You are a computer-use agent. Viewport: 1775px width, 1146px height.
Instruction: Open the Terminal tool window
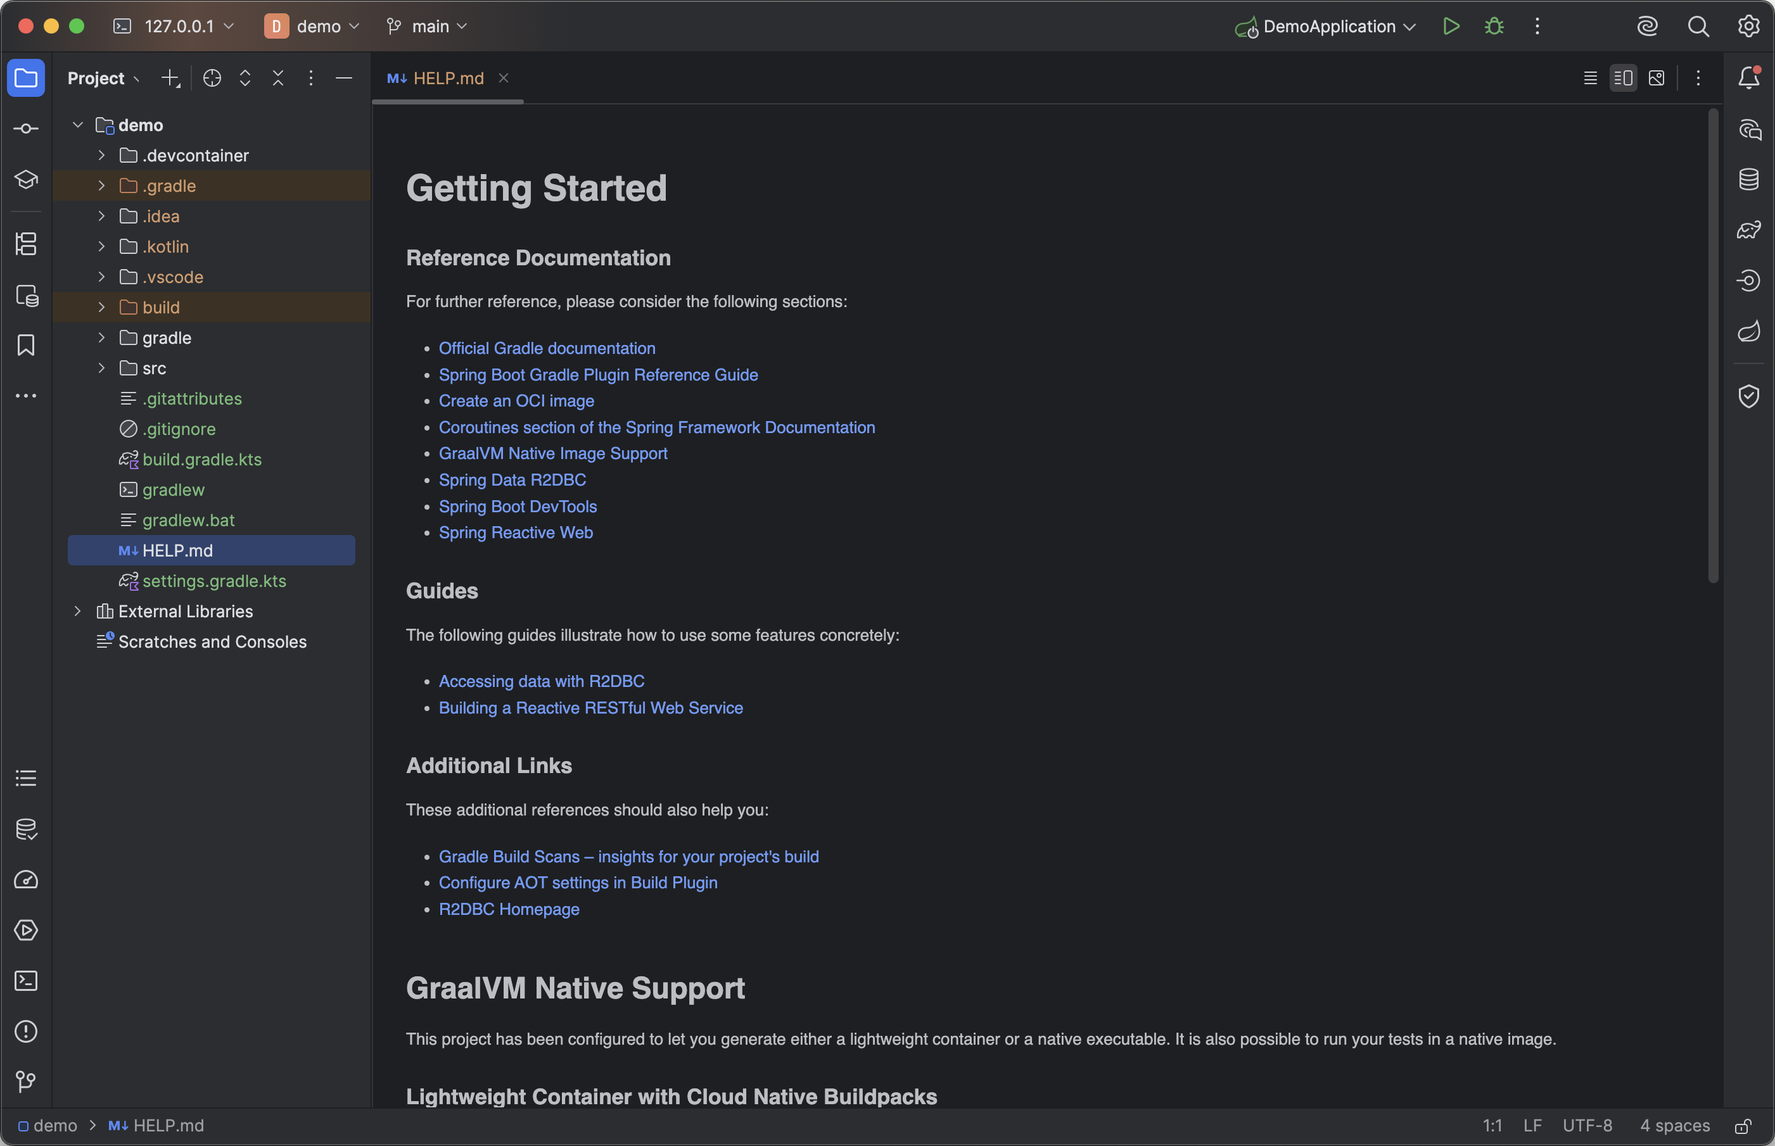[26, 981]
